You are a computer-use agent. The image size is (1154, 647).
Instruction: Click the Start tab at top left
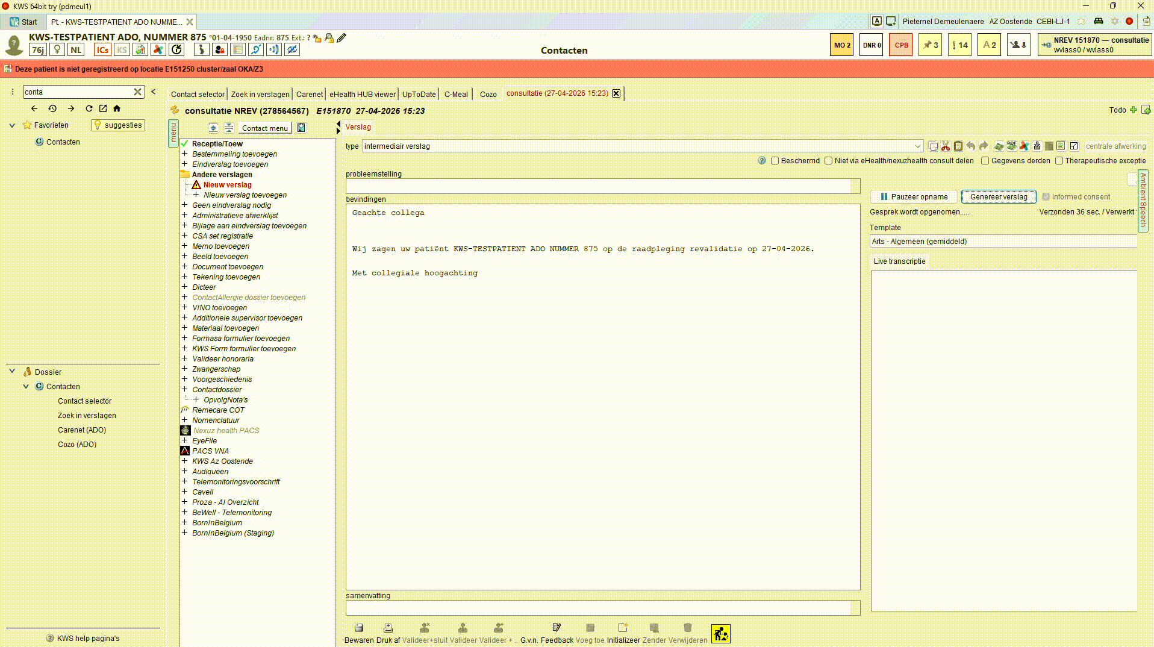tap(23, 22)
